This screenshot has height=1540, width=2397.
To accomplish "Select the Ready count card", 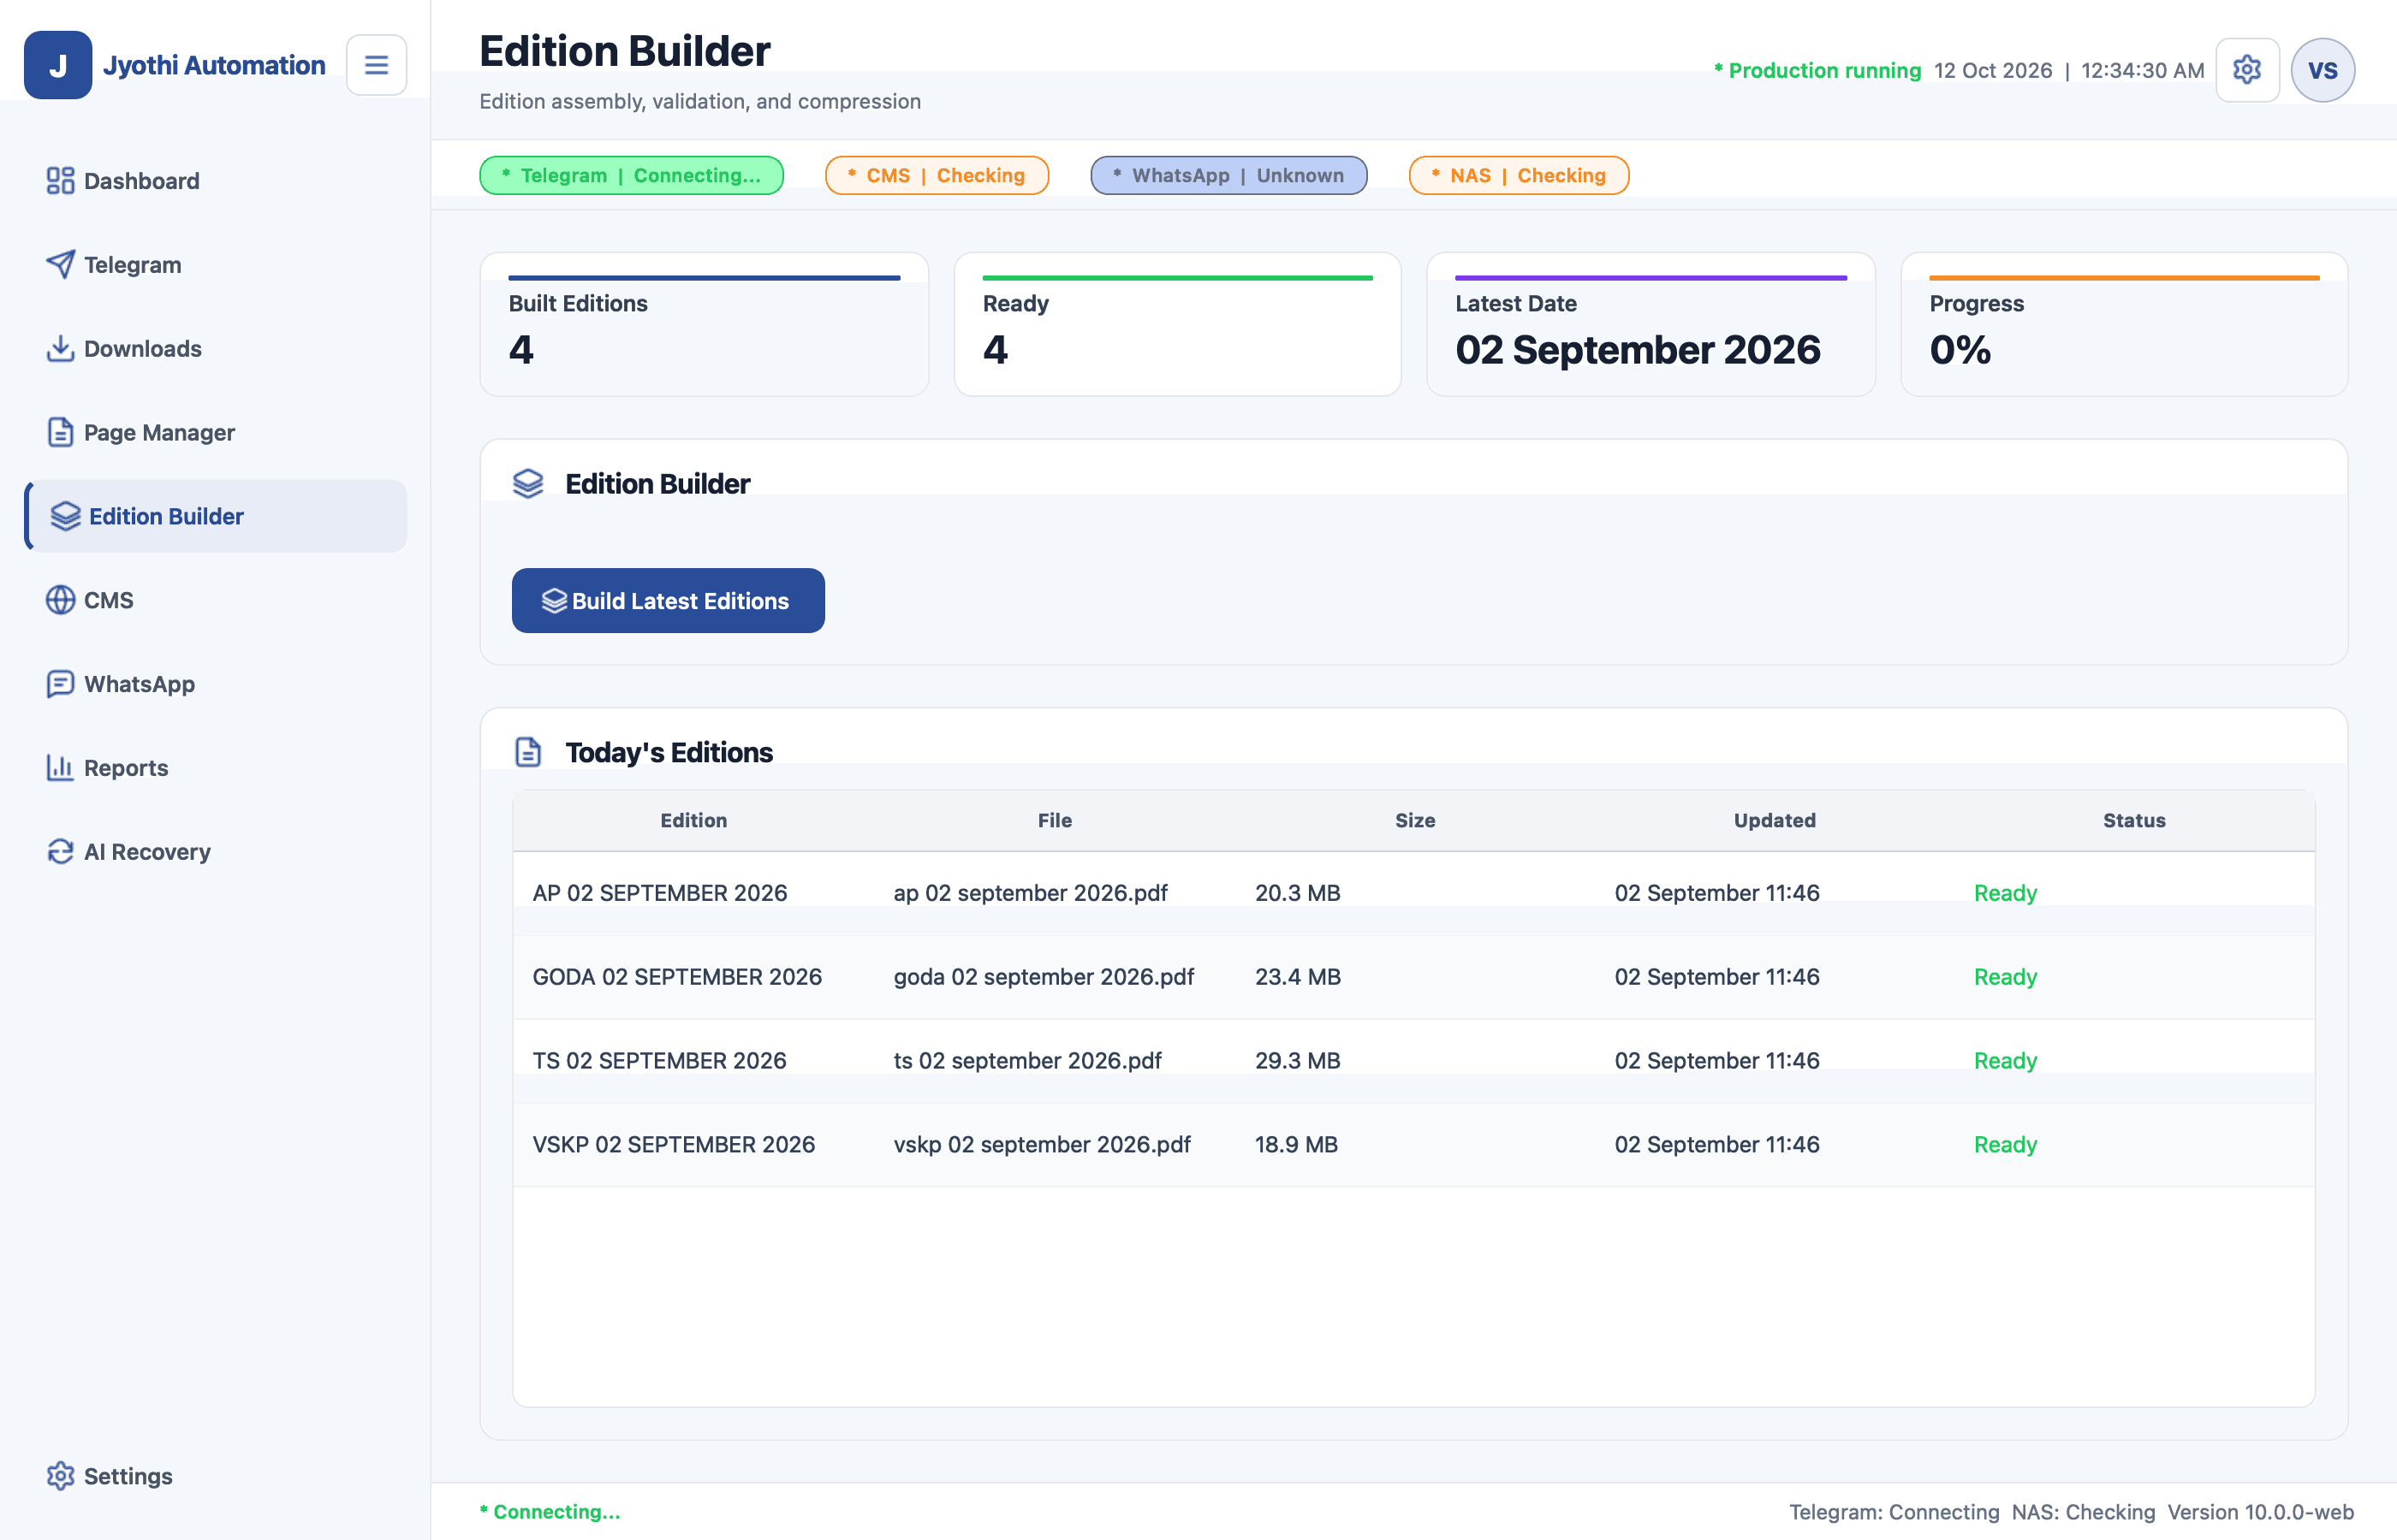I will coord(1177,324).
